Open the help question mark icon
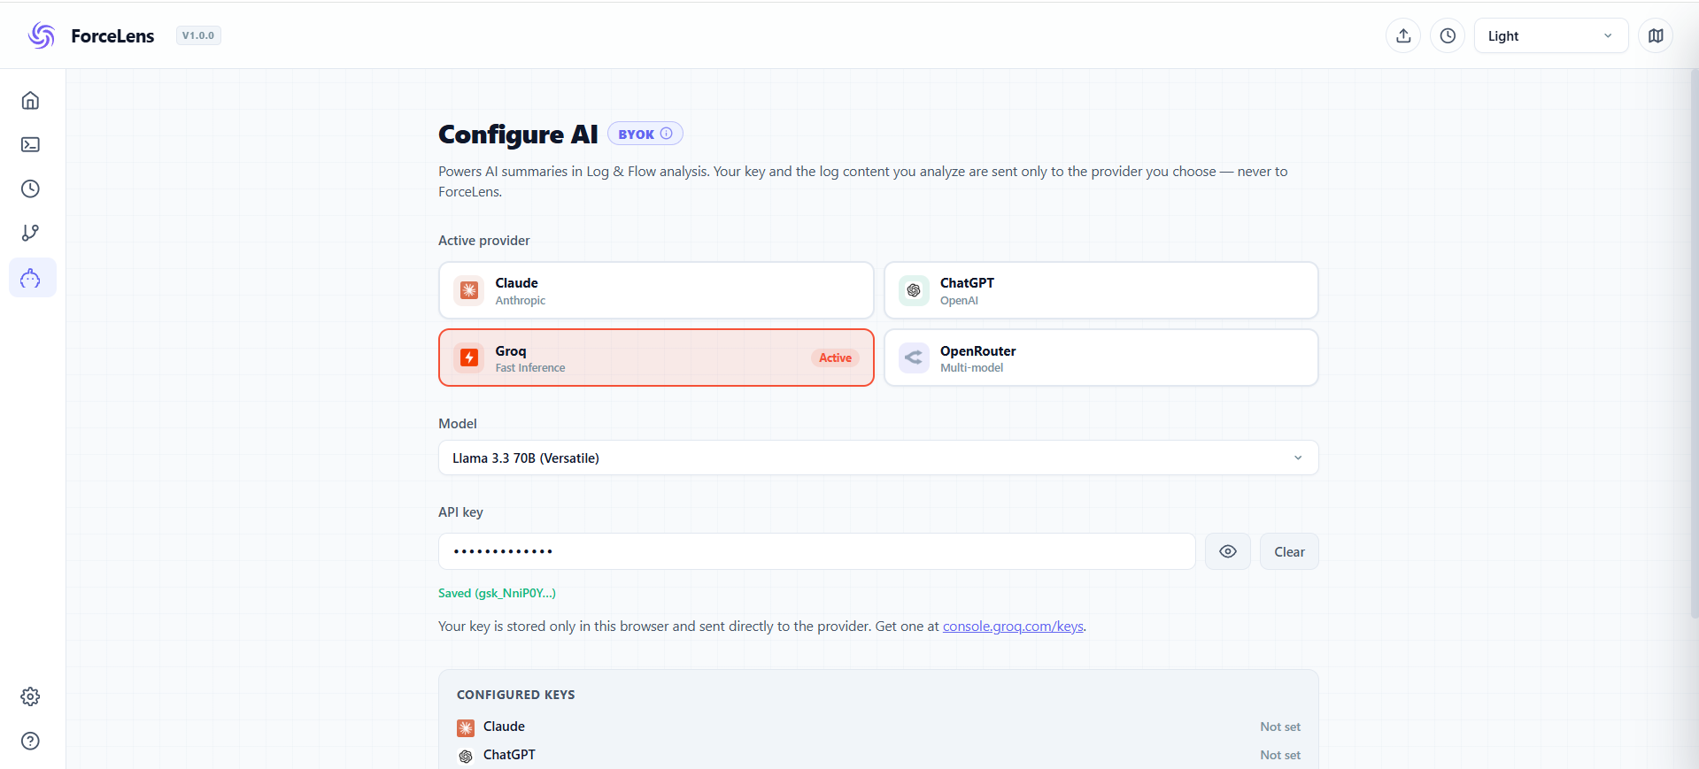1699x769 pixels. pyautogui.click(x=30, y=742)
